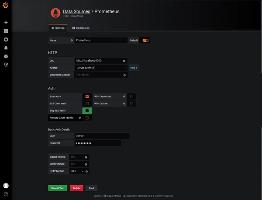
Task: Click the Password input field
Action: click(x=98, y=143)
